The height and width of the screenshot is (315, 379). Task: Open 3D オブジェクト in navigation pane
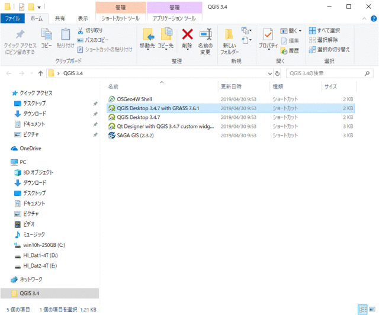(x=34, y=173)
